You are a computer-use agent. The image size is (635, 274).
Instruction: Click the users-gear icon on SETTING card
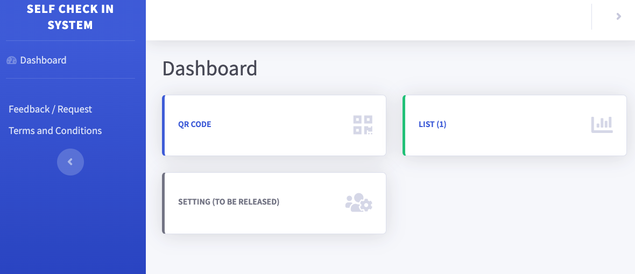point(359,202)
